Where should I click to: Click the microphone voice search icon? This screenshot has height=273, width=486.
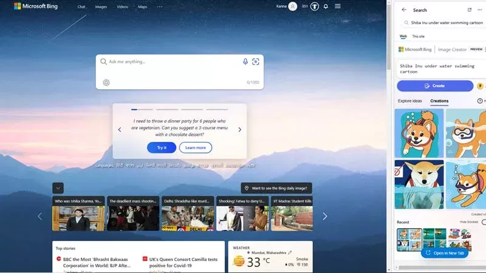pos(245,62)
